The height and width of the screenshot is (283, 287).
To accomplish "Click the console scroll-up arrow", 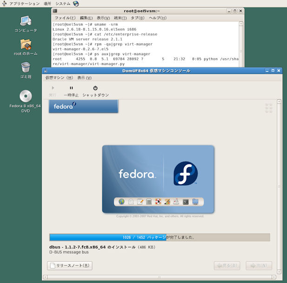I will click(279, 101).
